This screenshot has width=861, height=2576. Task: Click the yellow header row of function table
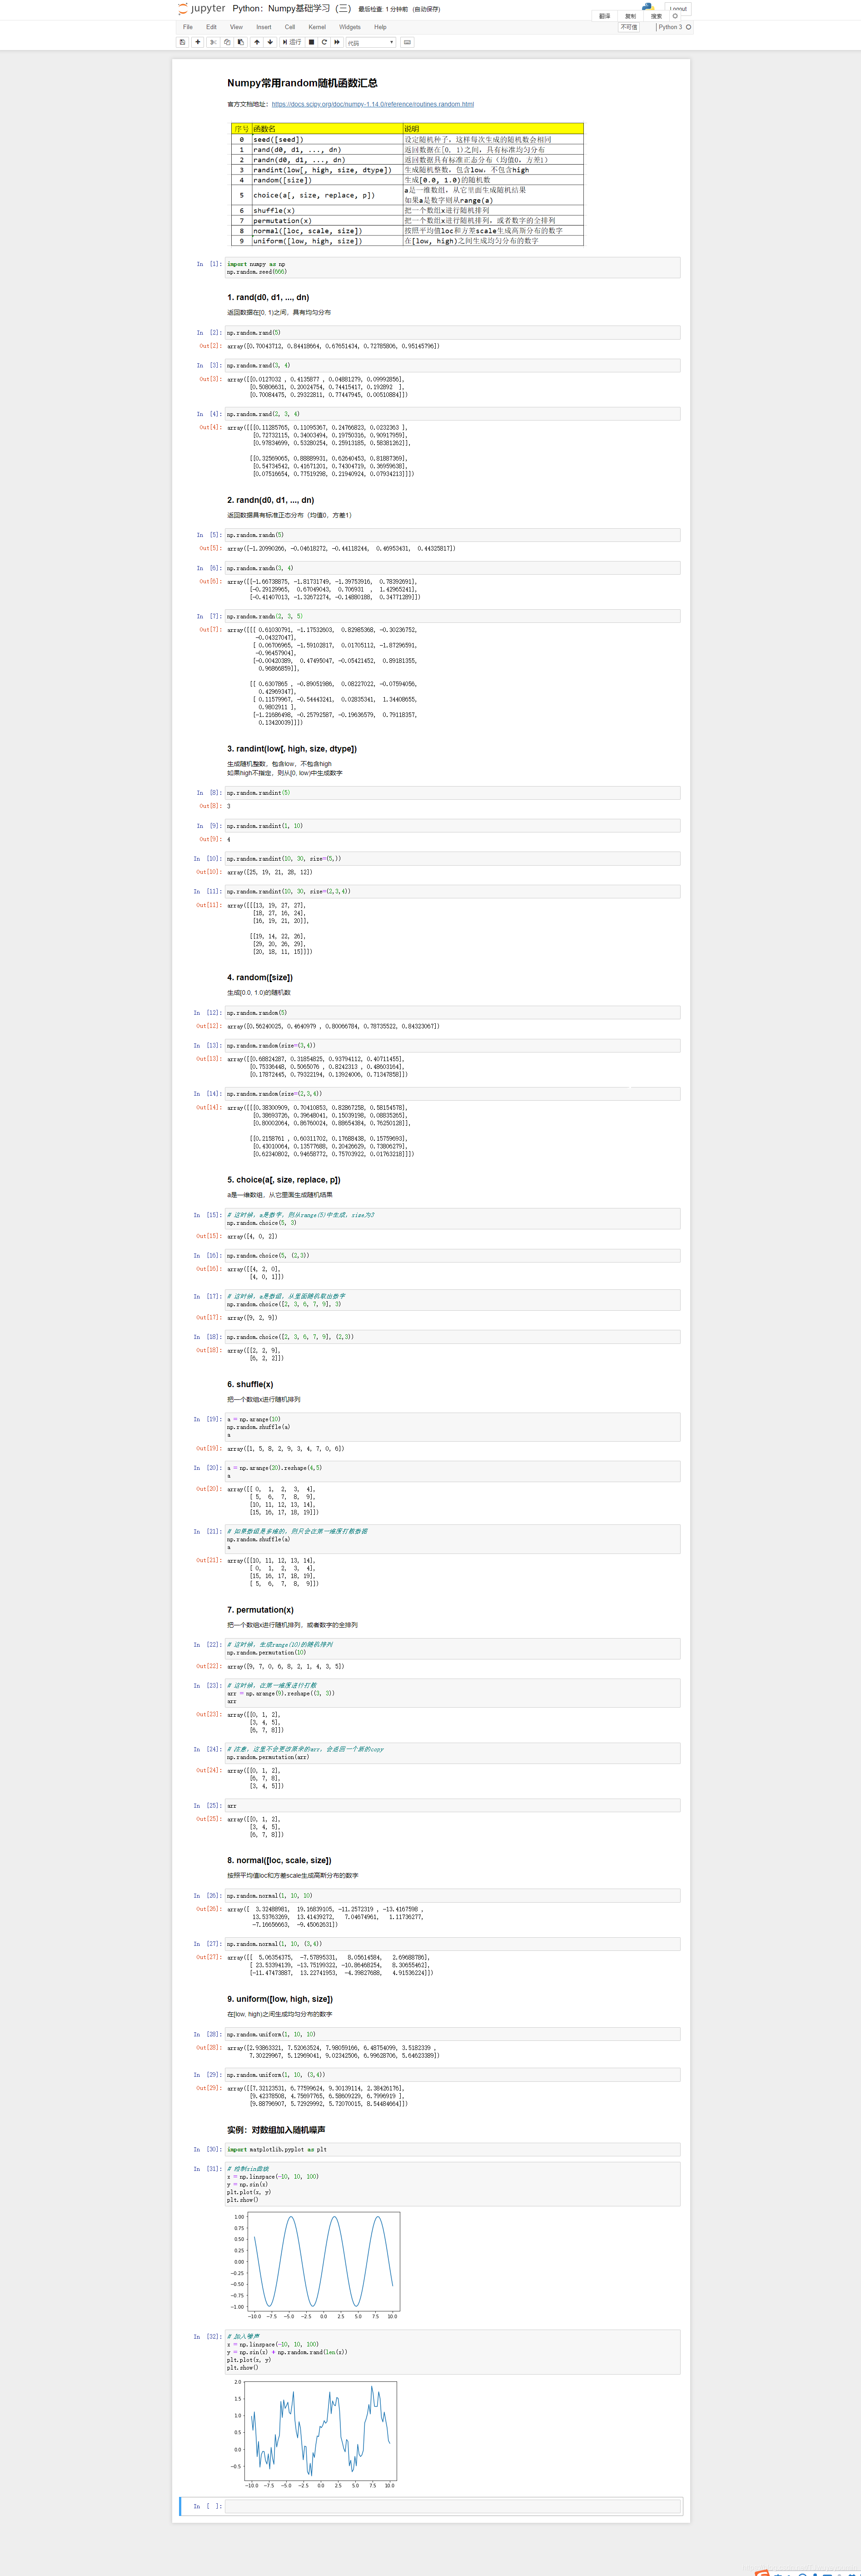pyautogui.click(x=408, y=129)
